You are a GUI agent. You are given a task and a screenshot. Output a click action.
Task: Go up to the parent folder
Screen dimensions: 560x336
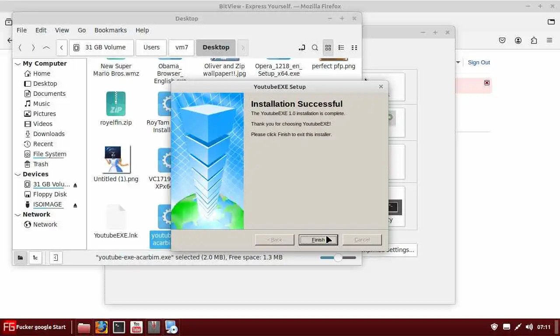point(46,48)
